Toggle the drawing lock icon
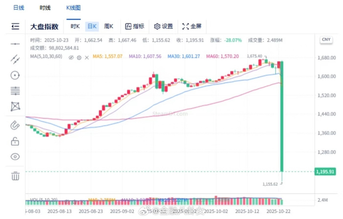 pos(15,141)
